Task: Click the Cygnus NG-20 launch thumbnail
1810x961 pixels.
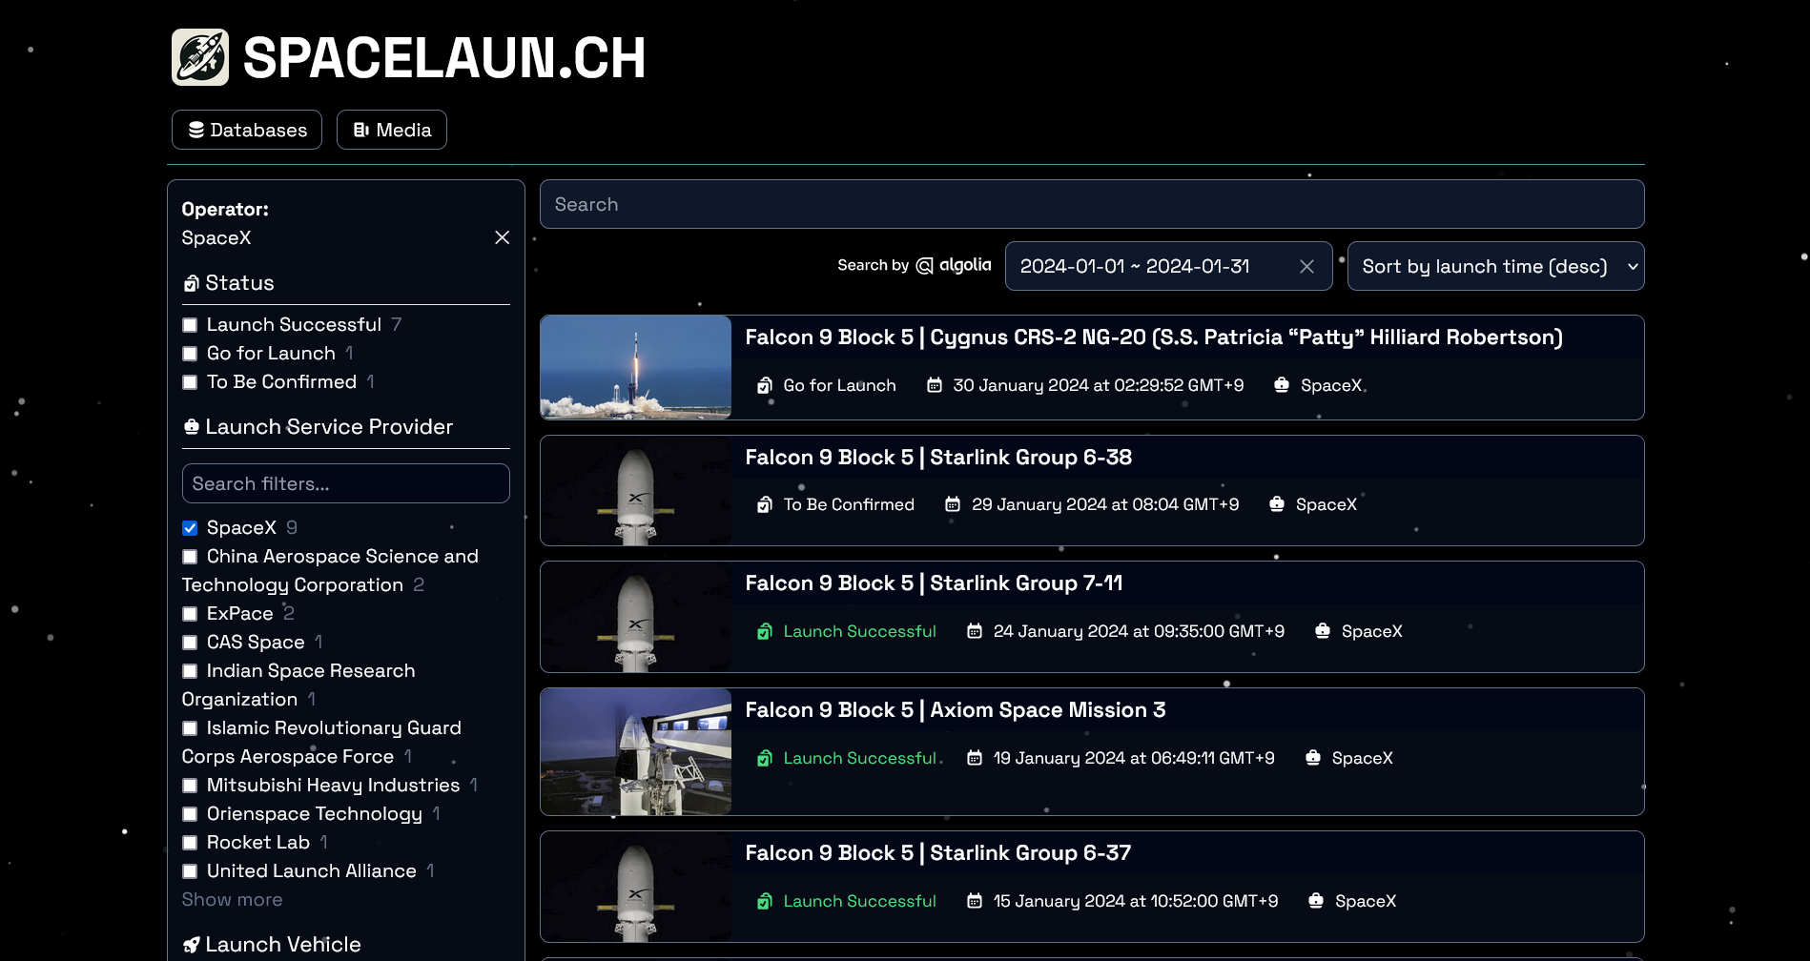Action: 636,367
